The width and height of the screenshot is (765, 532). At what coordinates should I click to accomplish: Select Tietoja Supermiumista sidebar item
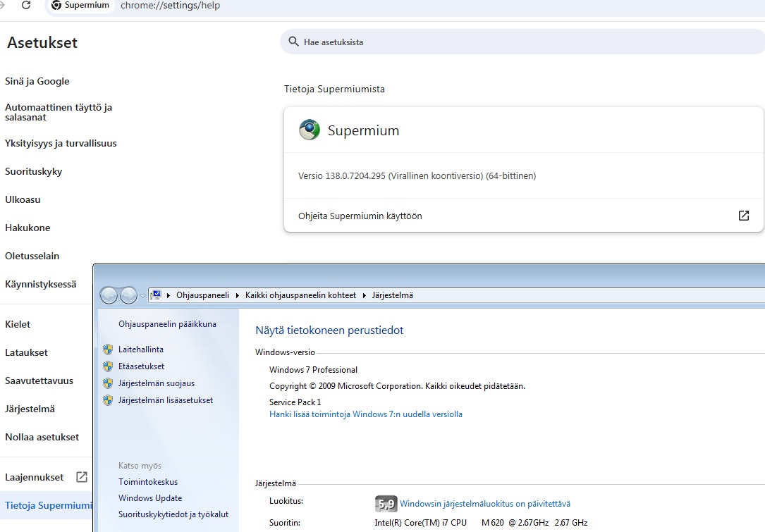48,505
